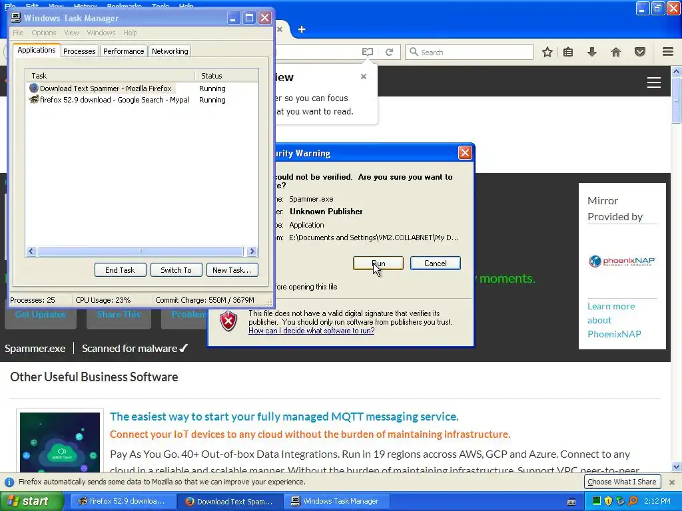Click the Switch To button
The width and height of the screenshot is (682, 511).
pyautogui.click(x=176, y=270)
